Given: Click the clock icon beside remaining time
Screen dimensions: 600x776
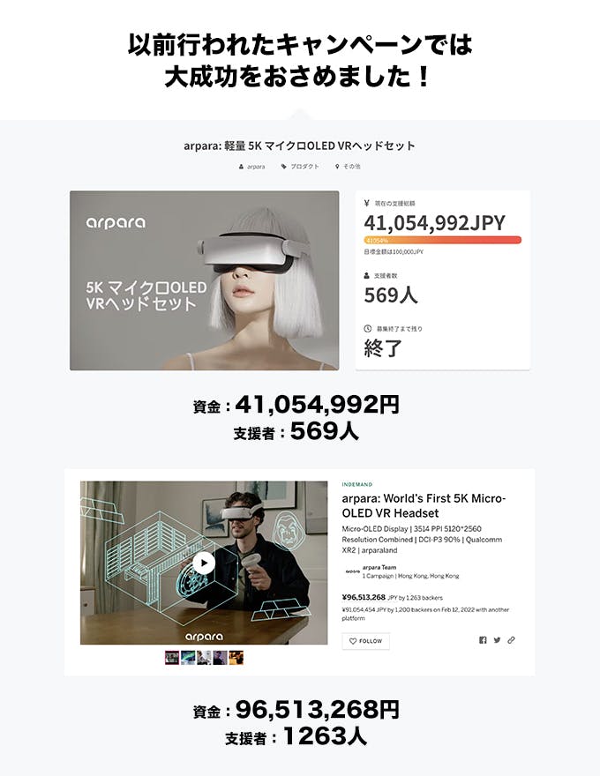Looking at the screenshot, I should click(367, 329).
